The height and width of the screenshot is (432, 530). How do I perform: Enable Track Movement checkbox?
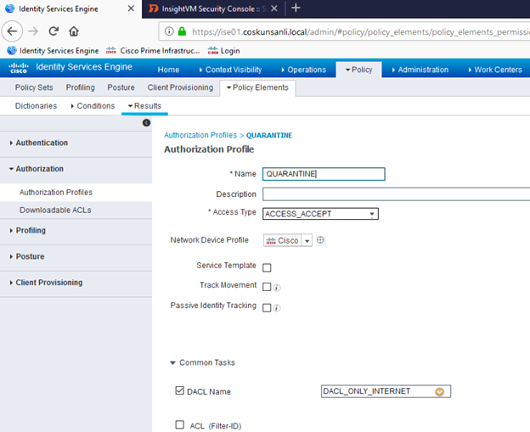pos(267,287)
